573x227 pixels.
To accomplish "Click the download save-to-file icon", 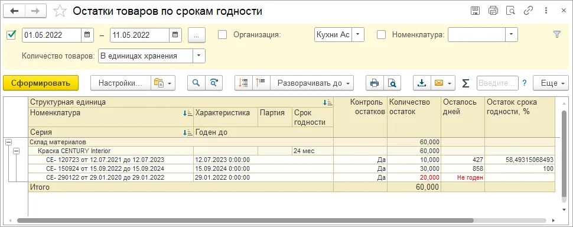I will tap(422, 83).
